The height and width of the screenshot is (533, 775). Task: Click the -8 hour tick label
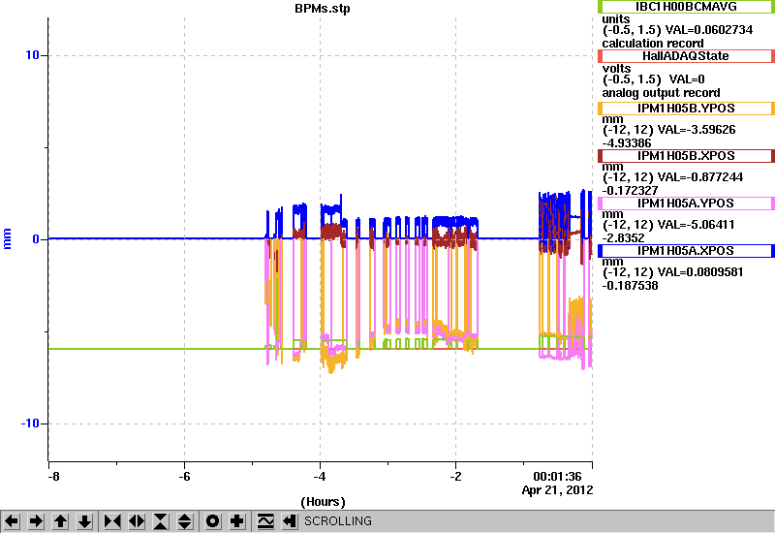53,477
